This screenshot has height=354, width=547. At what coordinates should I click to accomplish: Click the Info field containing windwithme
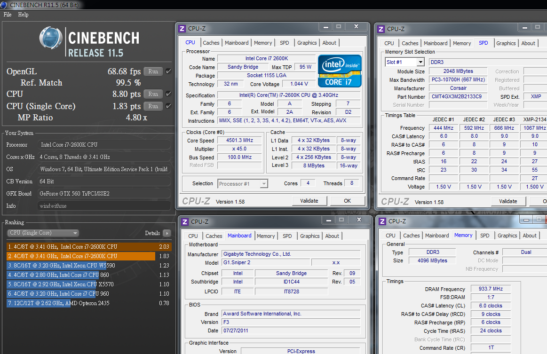point(104,206)
